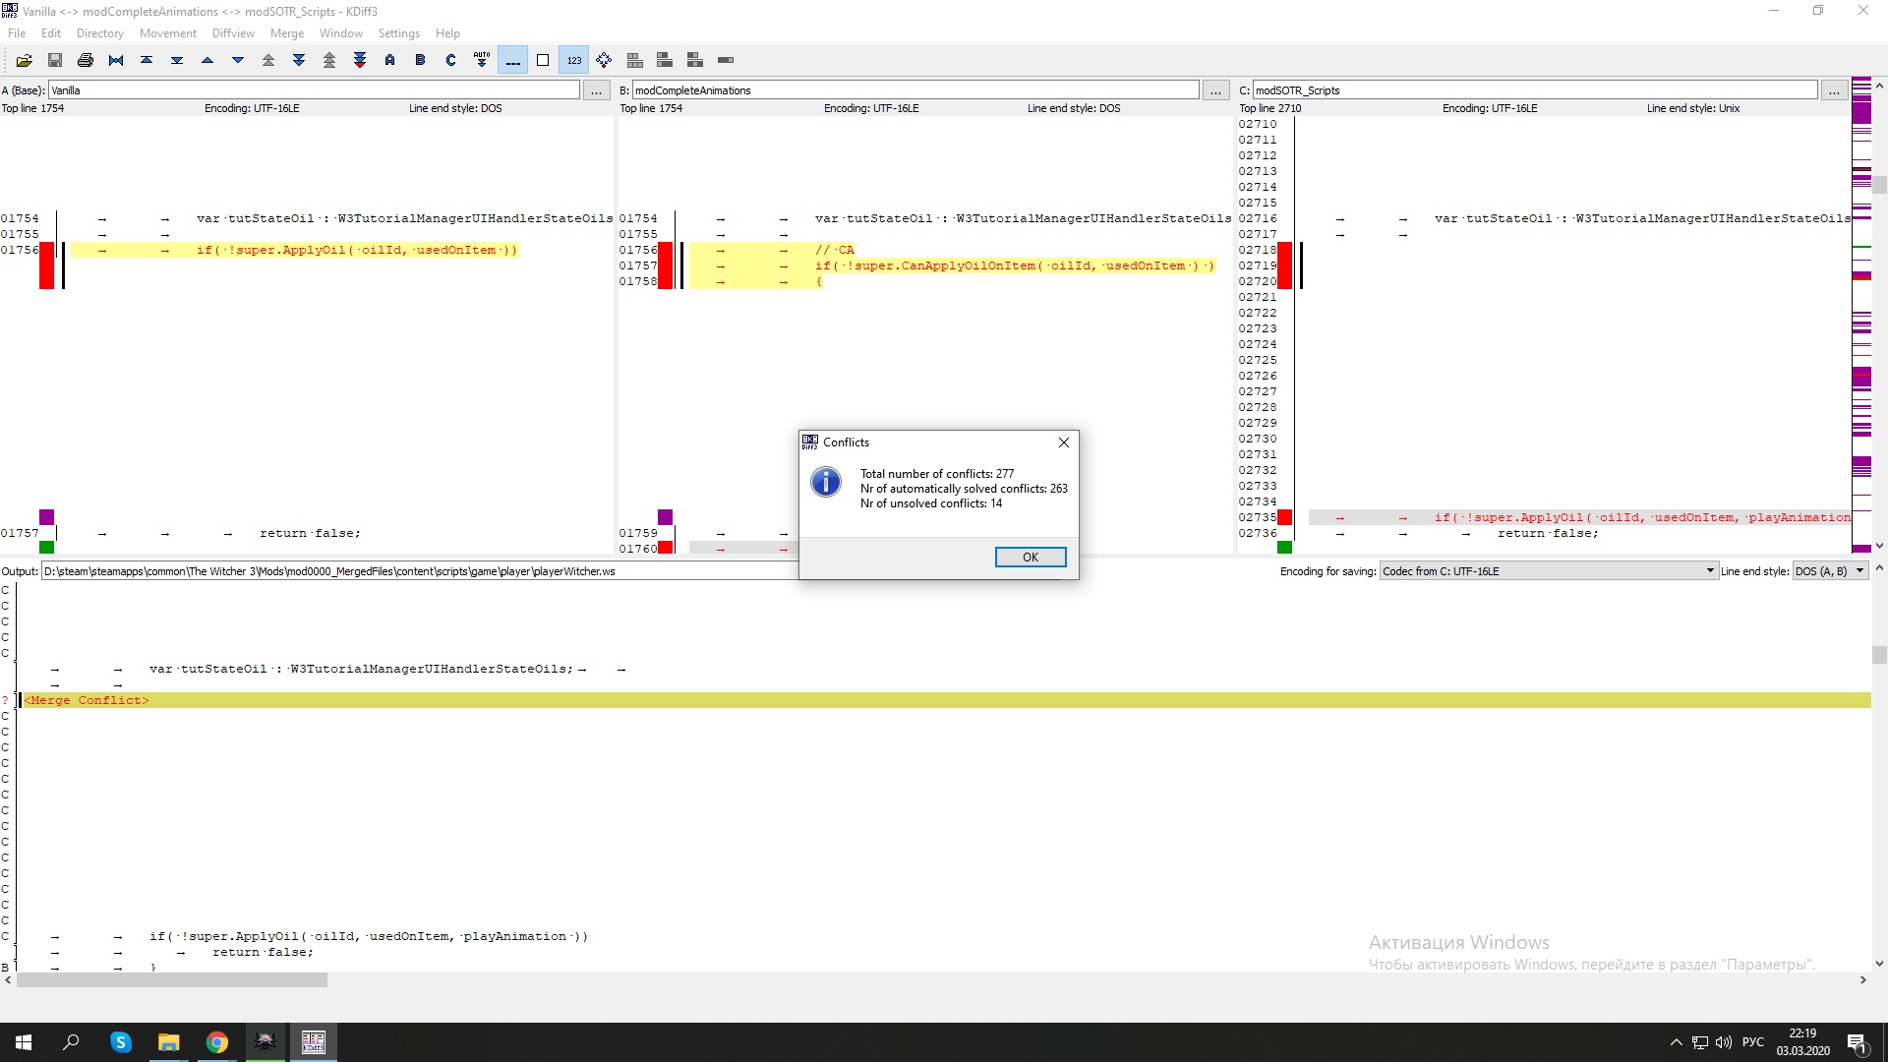
Task: Open the line end style dropdown
Action: point(1829,571)
